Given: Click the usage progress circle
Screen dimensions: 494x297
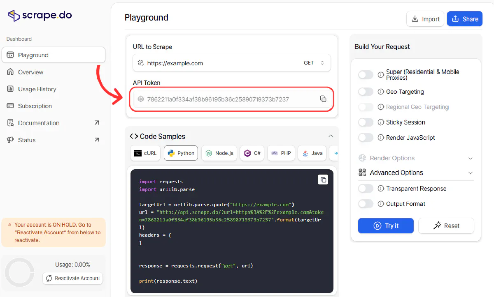Looking at the screenshot, I should tap(19, 272).
